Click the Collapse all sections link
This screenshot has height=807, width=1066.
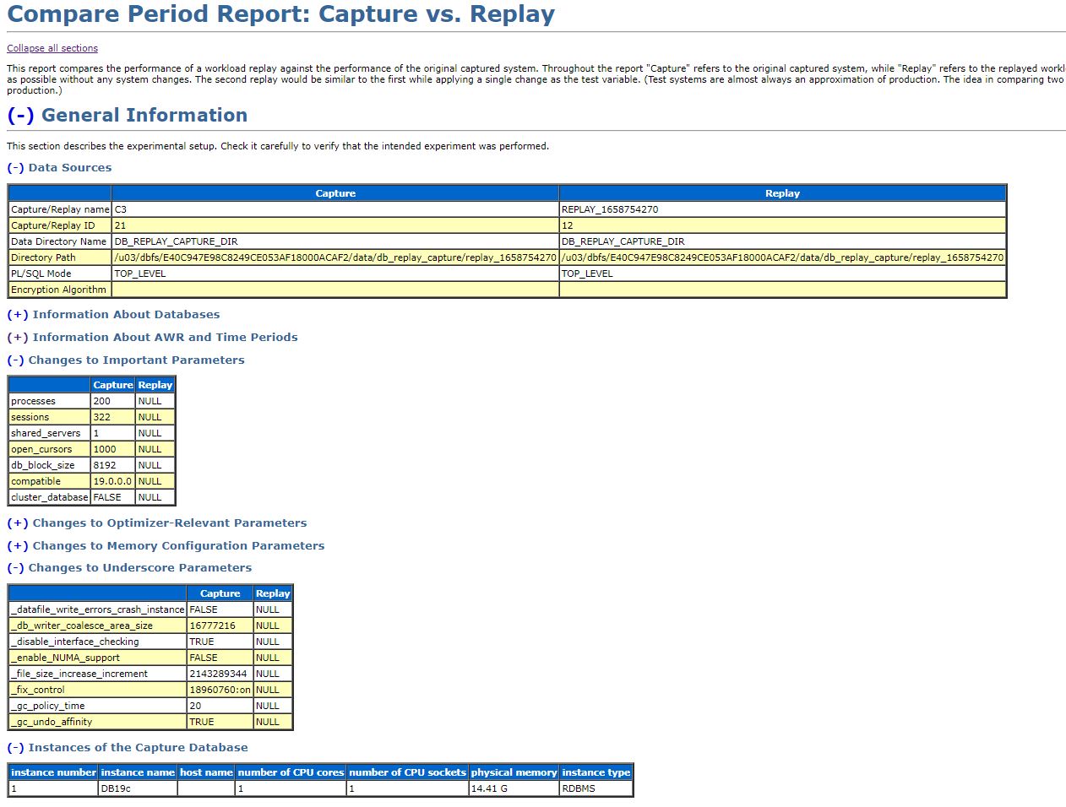pyautogui.click(x=52, y=48)
